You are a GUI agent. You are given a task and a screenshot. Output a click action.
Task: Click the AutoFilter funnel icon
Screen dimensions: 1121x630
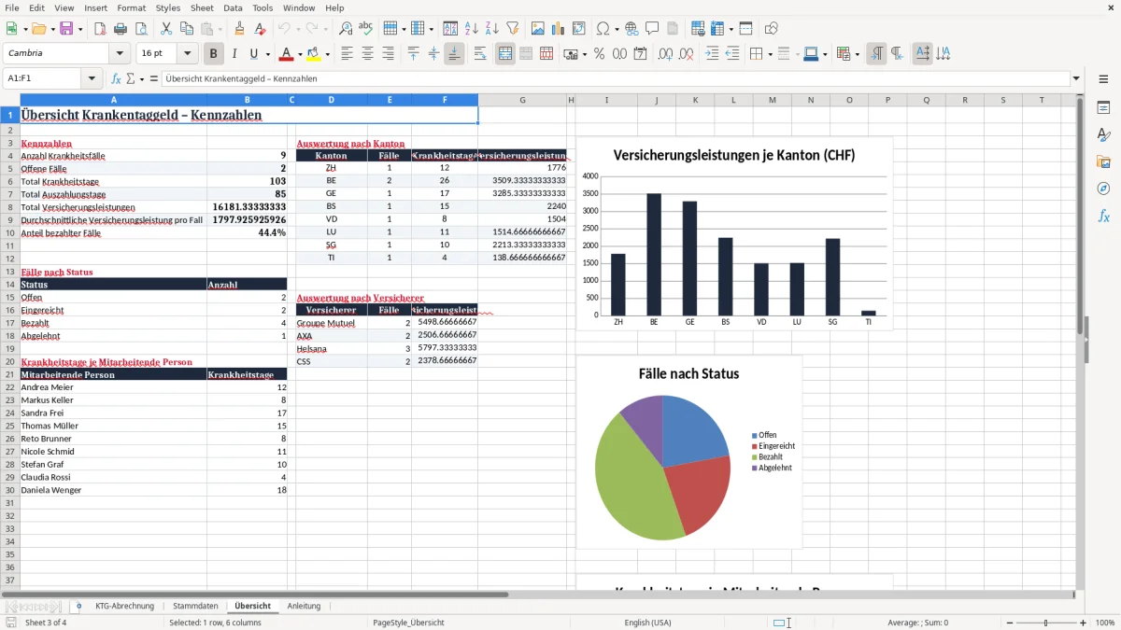pos(512,29)
